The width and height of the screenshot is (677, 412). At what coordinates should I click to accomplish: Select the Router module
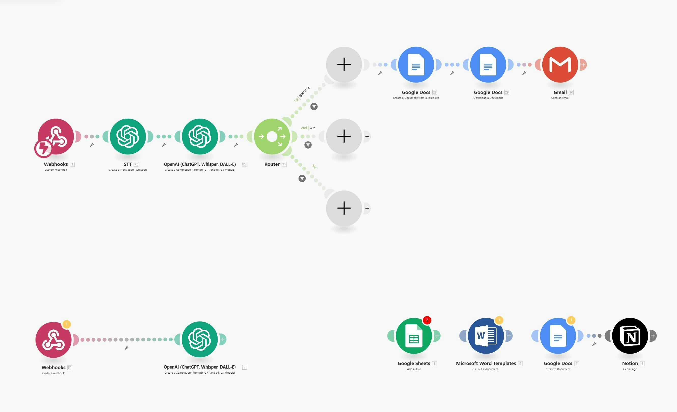click(272, 136)
